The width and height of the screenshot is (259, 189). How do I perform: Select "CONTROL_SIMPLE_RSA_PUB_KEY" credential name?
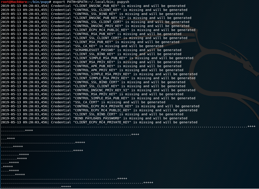(x=101, y=98)
